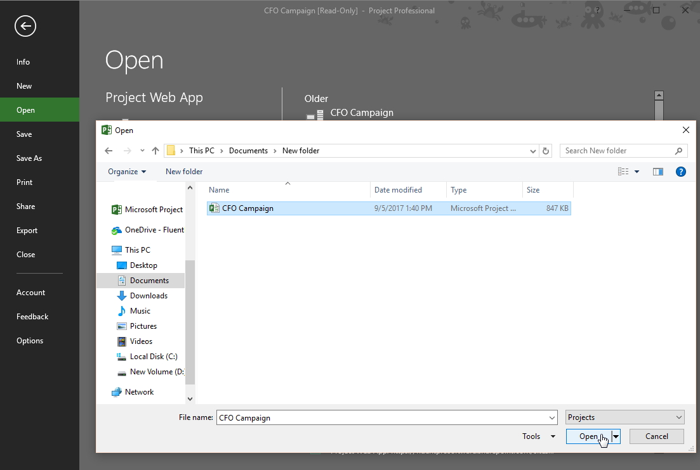This screenshot has width=700, height=470.
Task: Click in the File name field
Action: pyautogui.click(x=382, y=418)
